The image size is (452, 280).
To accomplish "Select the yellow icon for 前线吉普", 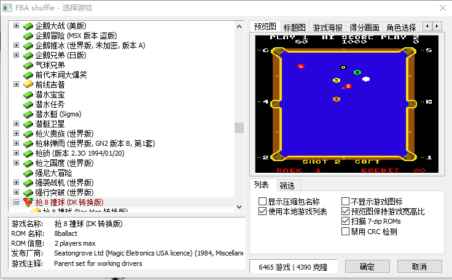I will tap(28, 85).
